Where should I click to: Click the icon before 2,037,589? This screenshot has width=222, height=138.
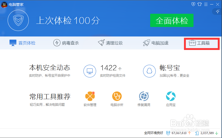197,133
